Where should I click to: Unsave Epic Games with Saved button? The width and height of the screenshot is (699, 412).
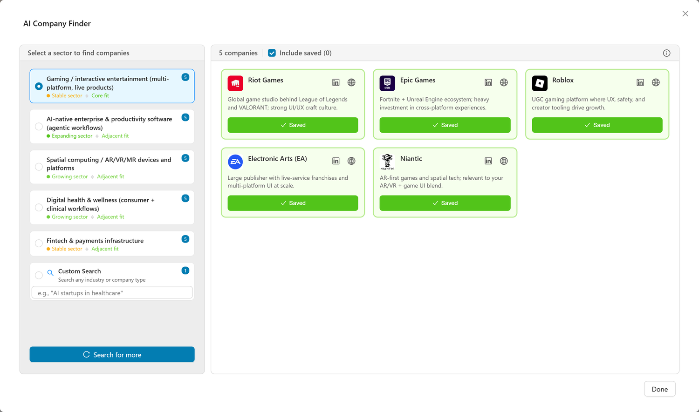point(445,125)
